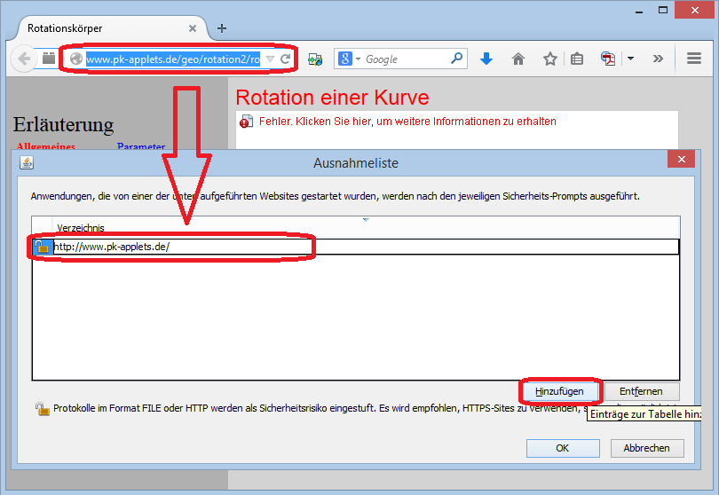Reload the page with the refresh icon
Image resolution: width=719 pixels, height=495 pixels.
click(285, 59)
